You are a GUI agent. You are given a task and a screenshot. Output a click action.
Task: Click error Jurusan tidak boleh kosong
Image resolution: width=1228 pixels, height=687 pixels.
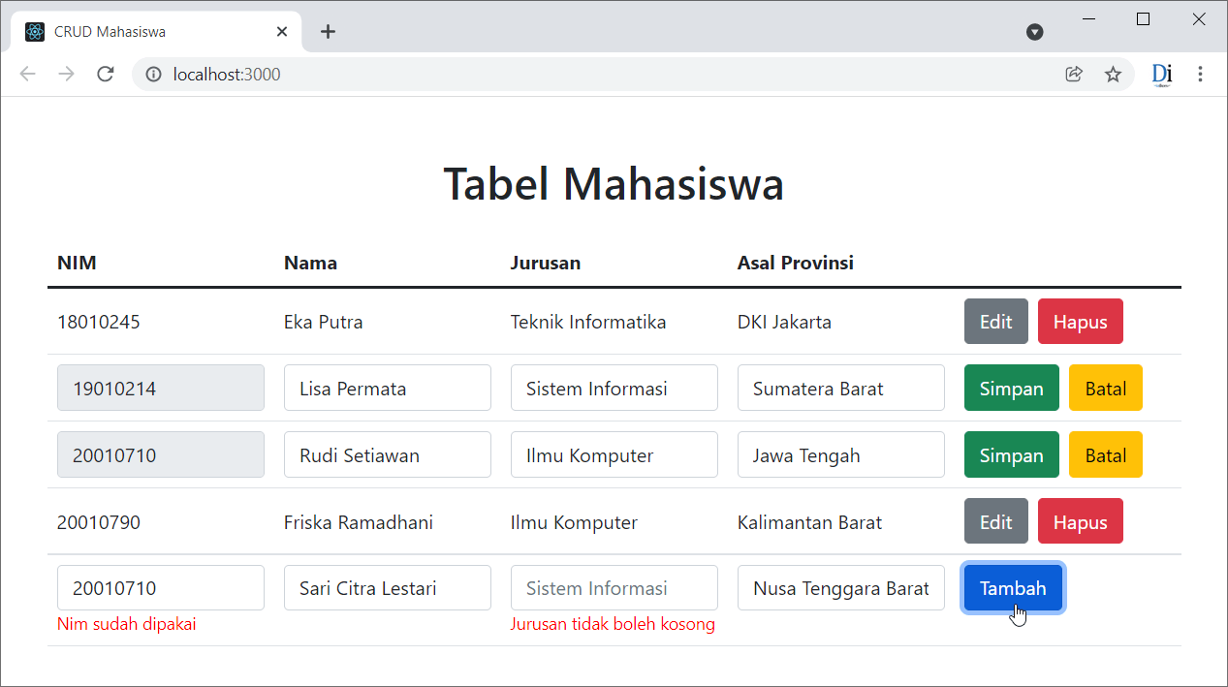click(x=613, y=624)
